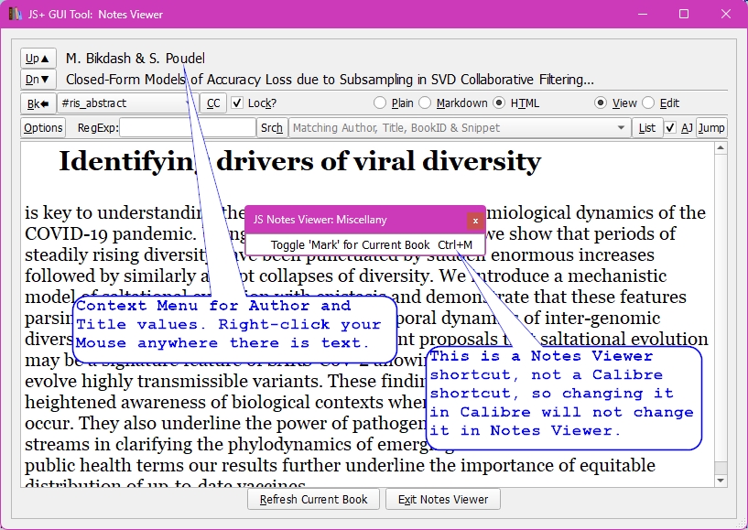Toggle the Lock? checkbox

[237, 103]
